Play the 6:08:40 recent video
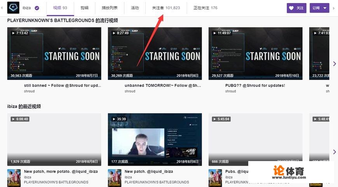The width and height of the screenshot is (338, 187). click(54, 139)
